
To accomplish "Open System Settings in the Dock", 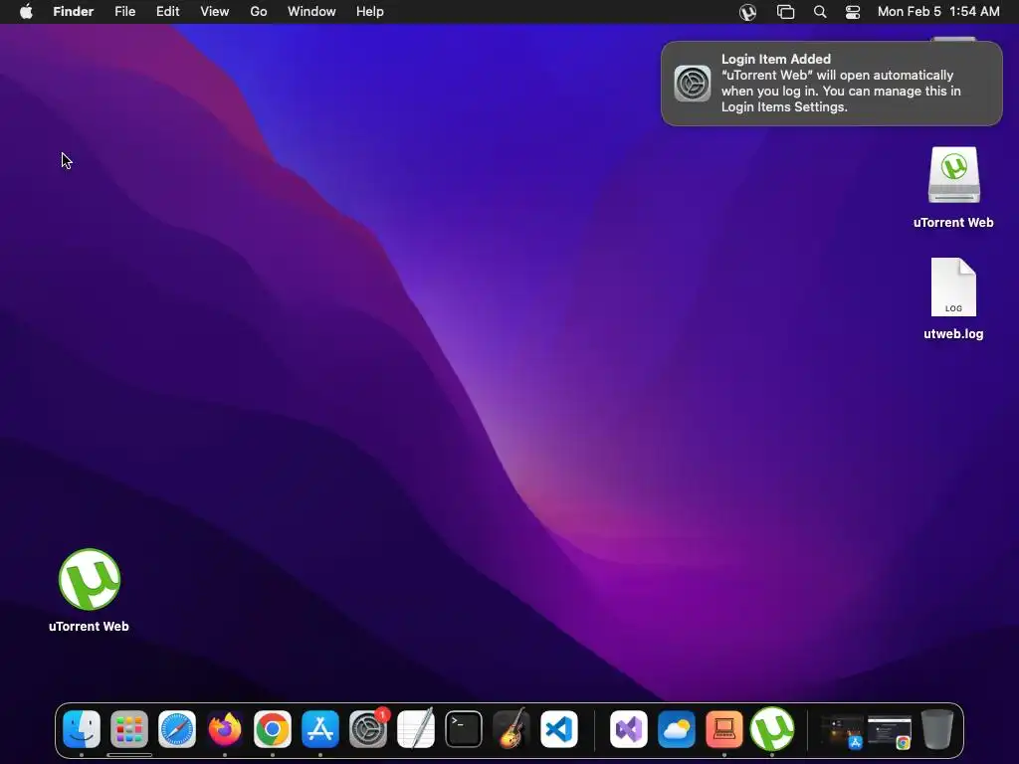I will click(368, 729).
